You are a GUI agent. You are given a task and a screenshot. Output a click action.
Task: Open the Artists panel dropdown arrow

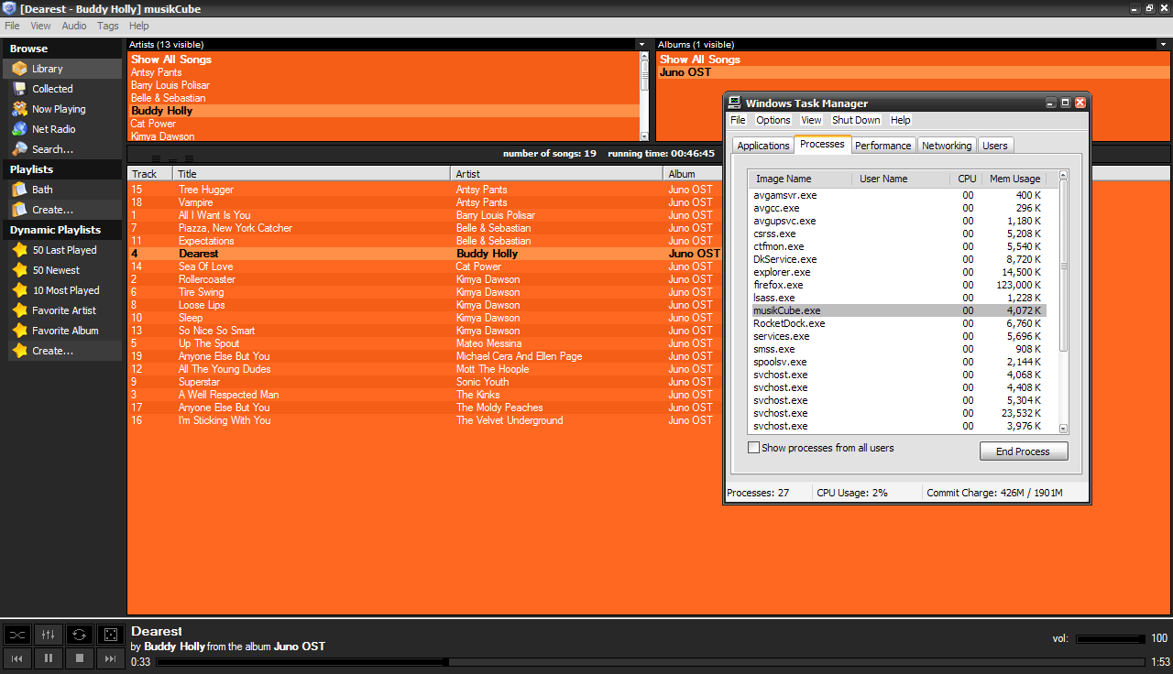pos(641,43)
